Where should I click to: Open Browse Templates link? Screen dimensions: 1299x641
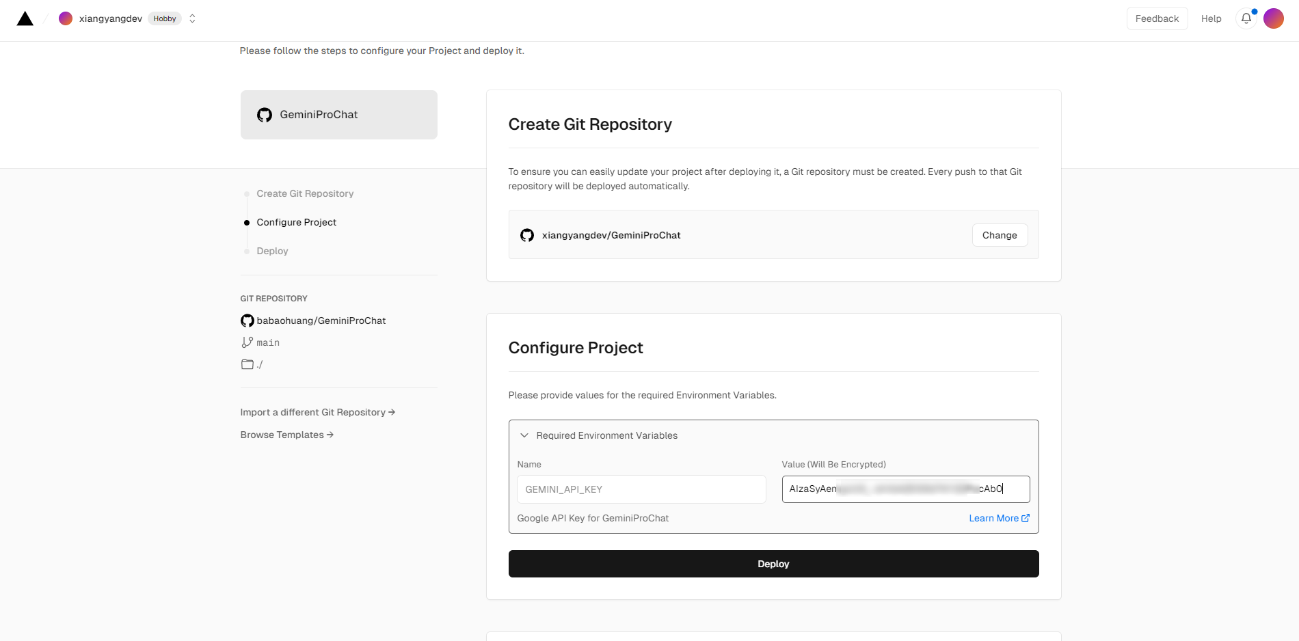[x=287, y=435]
